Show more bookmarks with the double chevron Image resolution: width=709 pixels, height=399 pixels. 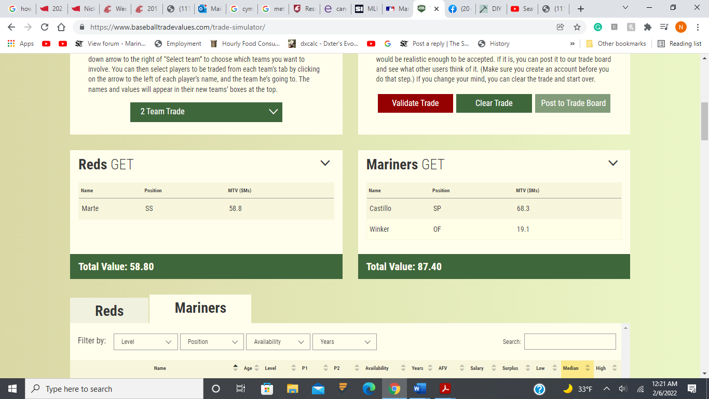572,44
